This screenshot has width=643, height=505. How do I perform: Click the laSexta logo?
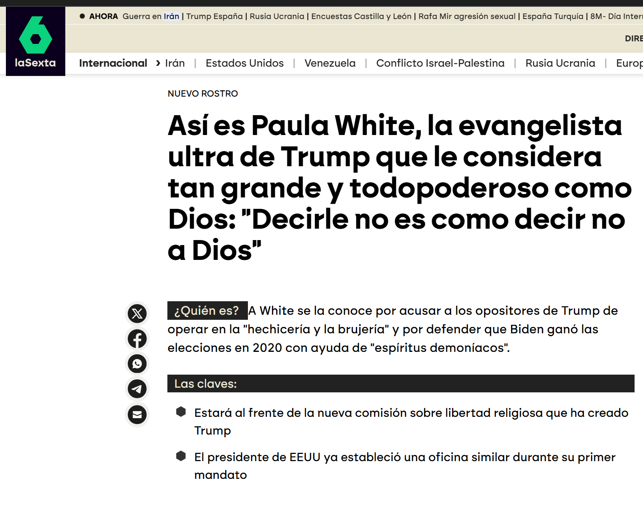tap(35, 41)
